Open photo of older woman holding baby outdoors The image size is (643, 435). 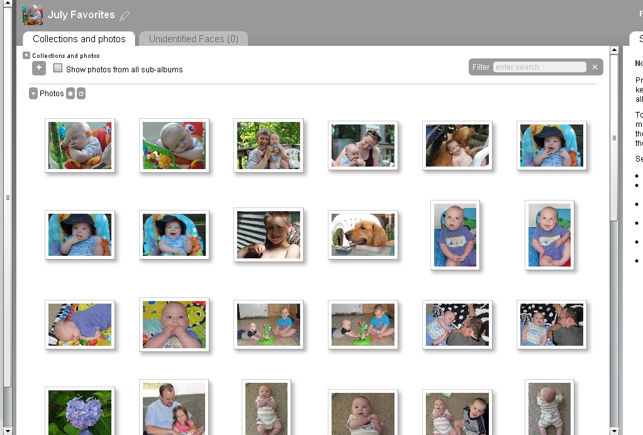(269, 145)
